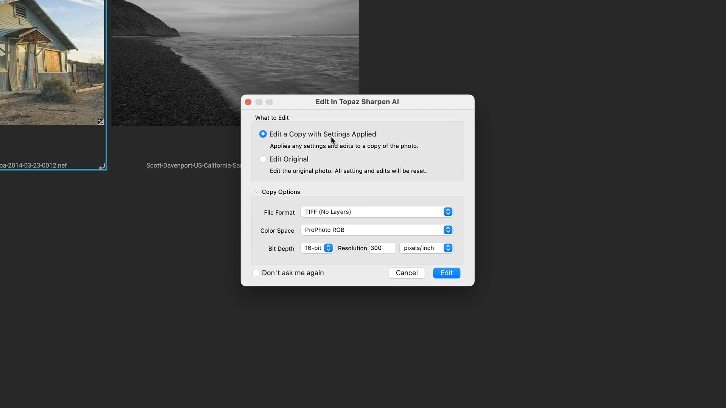Click the Resolution field showing 300
Screen dimensions: 726x408
coord(382,248)
